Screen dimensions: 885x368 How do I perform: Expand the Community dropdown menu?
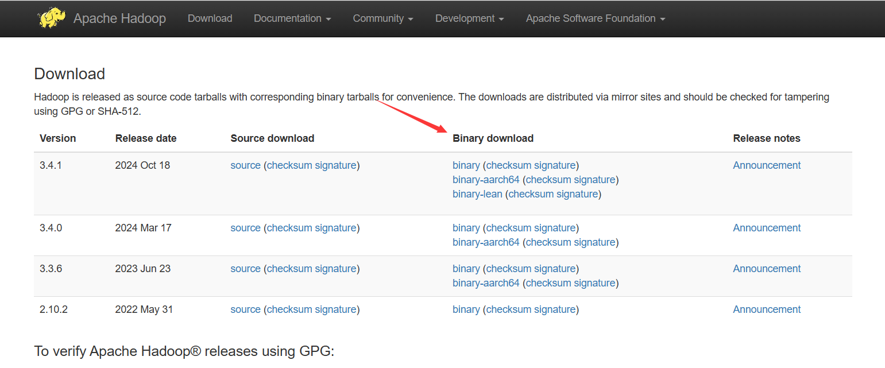[383, 18]
